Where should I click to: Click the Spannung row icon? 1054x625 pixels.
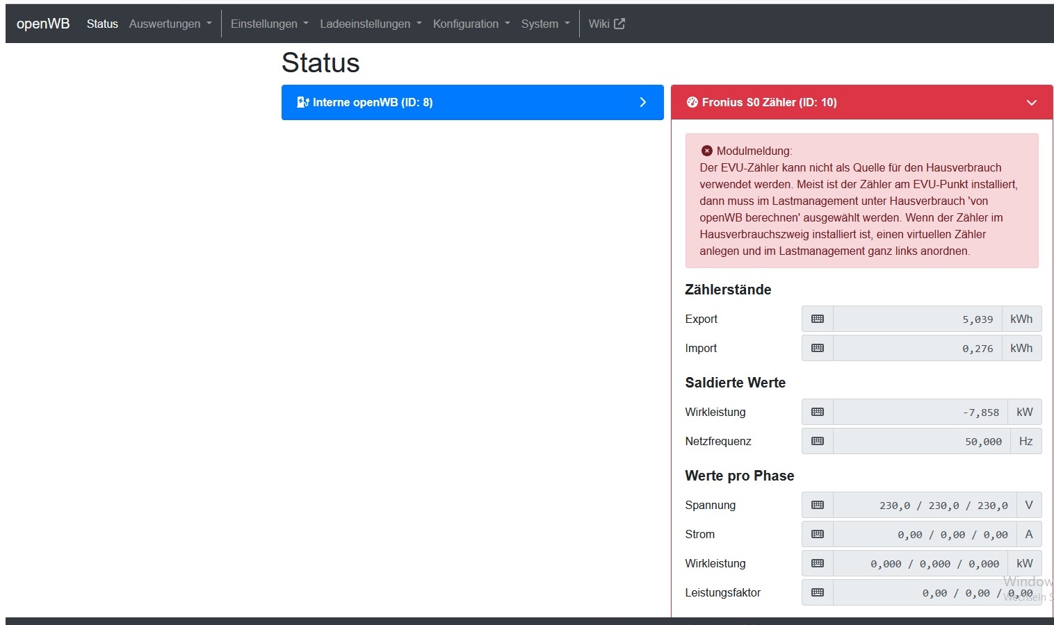pos(818,505)
